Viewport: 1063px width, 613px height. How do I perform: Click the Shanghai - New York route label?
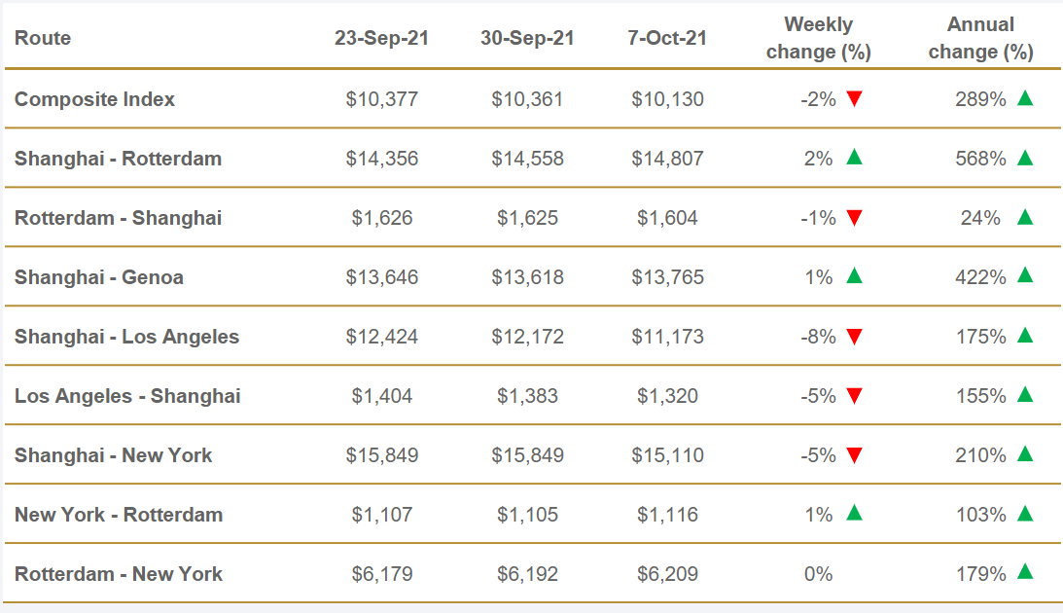[x=113, y=455]
